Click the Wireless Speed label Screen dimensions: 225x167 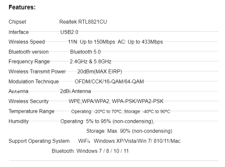coord(27,42)
